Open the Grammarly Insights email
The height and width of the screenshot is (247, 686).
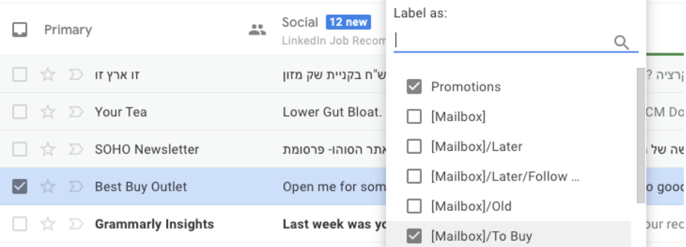154,224
